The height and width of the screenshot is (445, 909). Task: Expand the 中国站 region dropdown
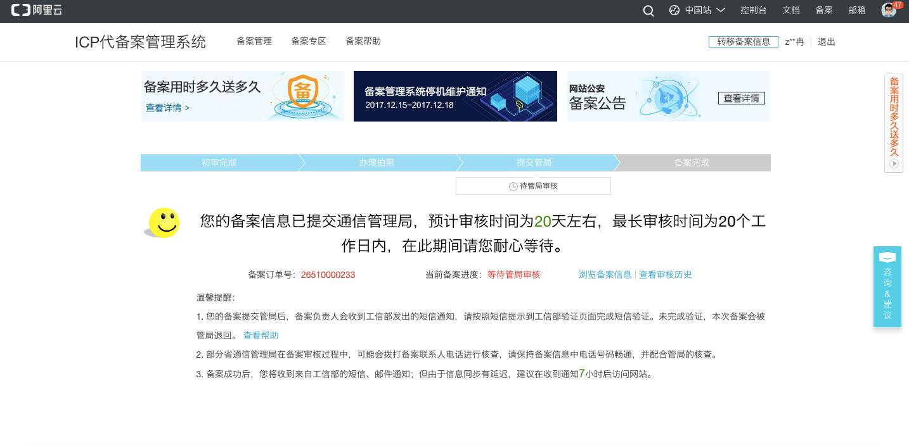point(697,10)
